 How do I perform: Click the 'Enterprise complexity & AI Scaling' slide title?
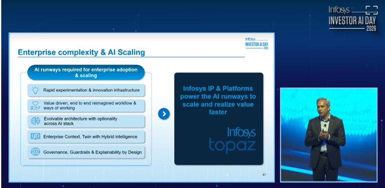click(x=81, y=52)
